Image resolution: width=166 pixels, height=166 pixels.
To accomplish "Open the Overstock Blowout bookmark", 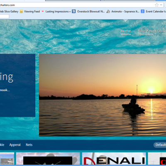I will [x=91, y=12].
